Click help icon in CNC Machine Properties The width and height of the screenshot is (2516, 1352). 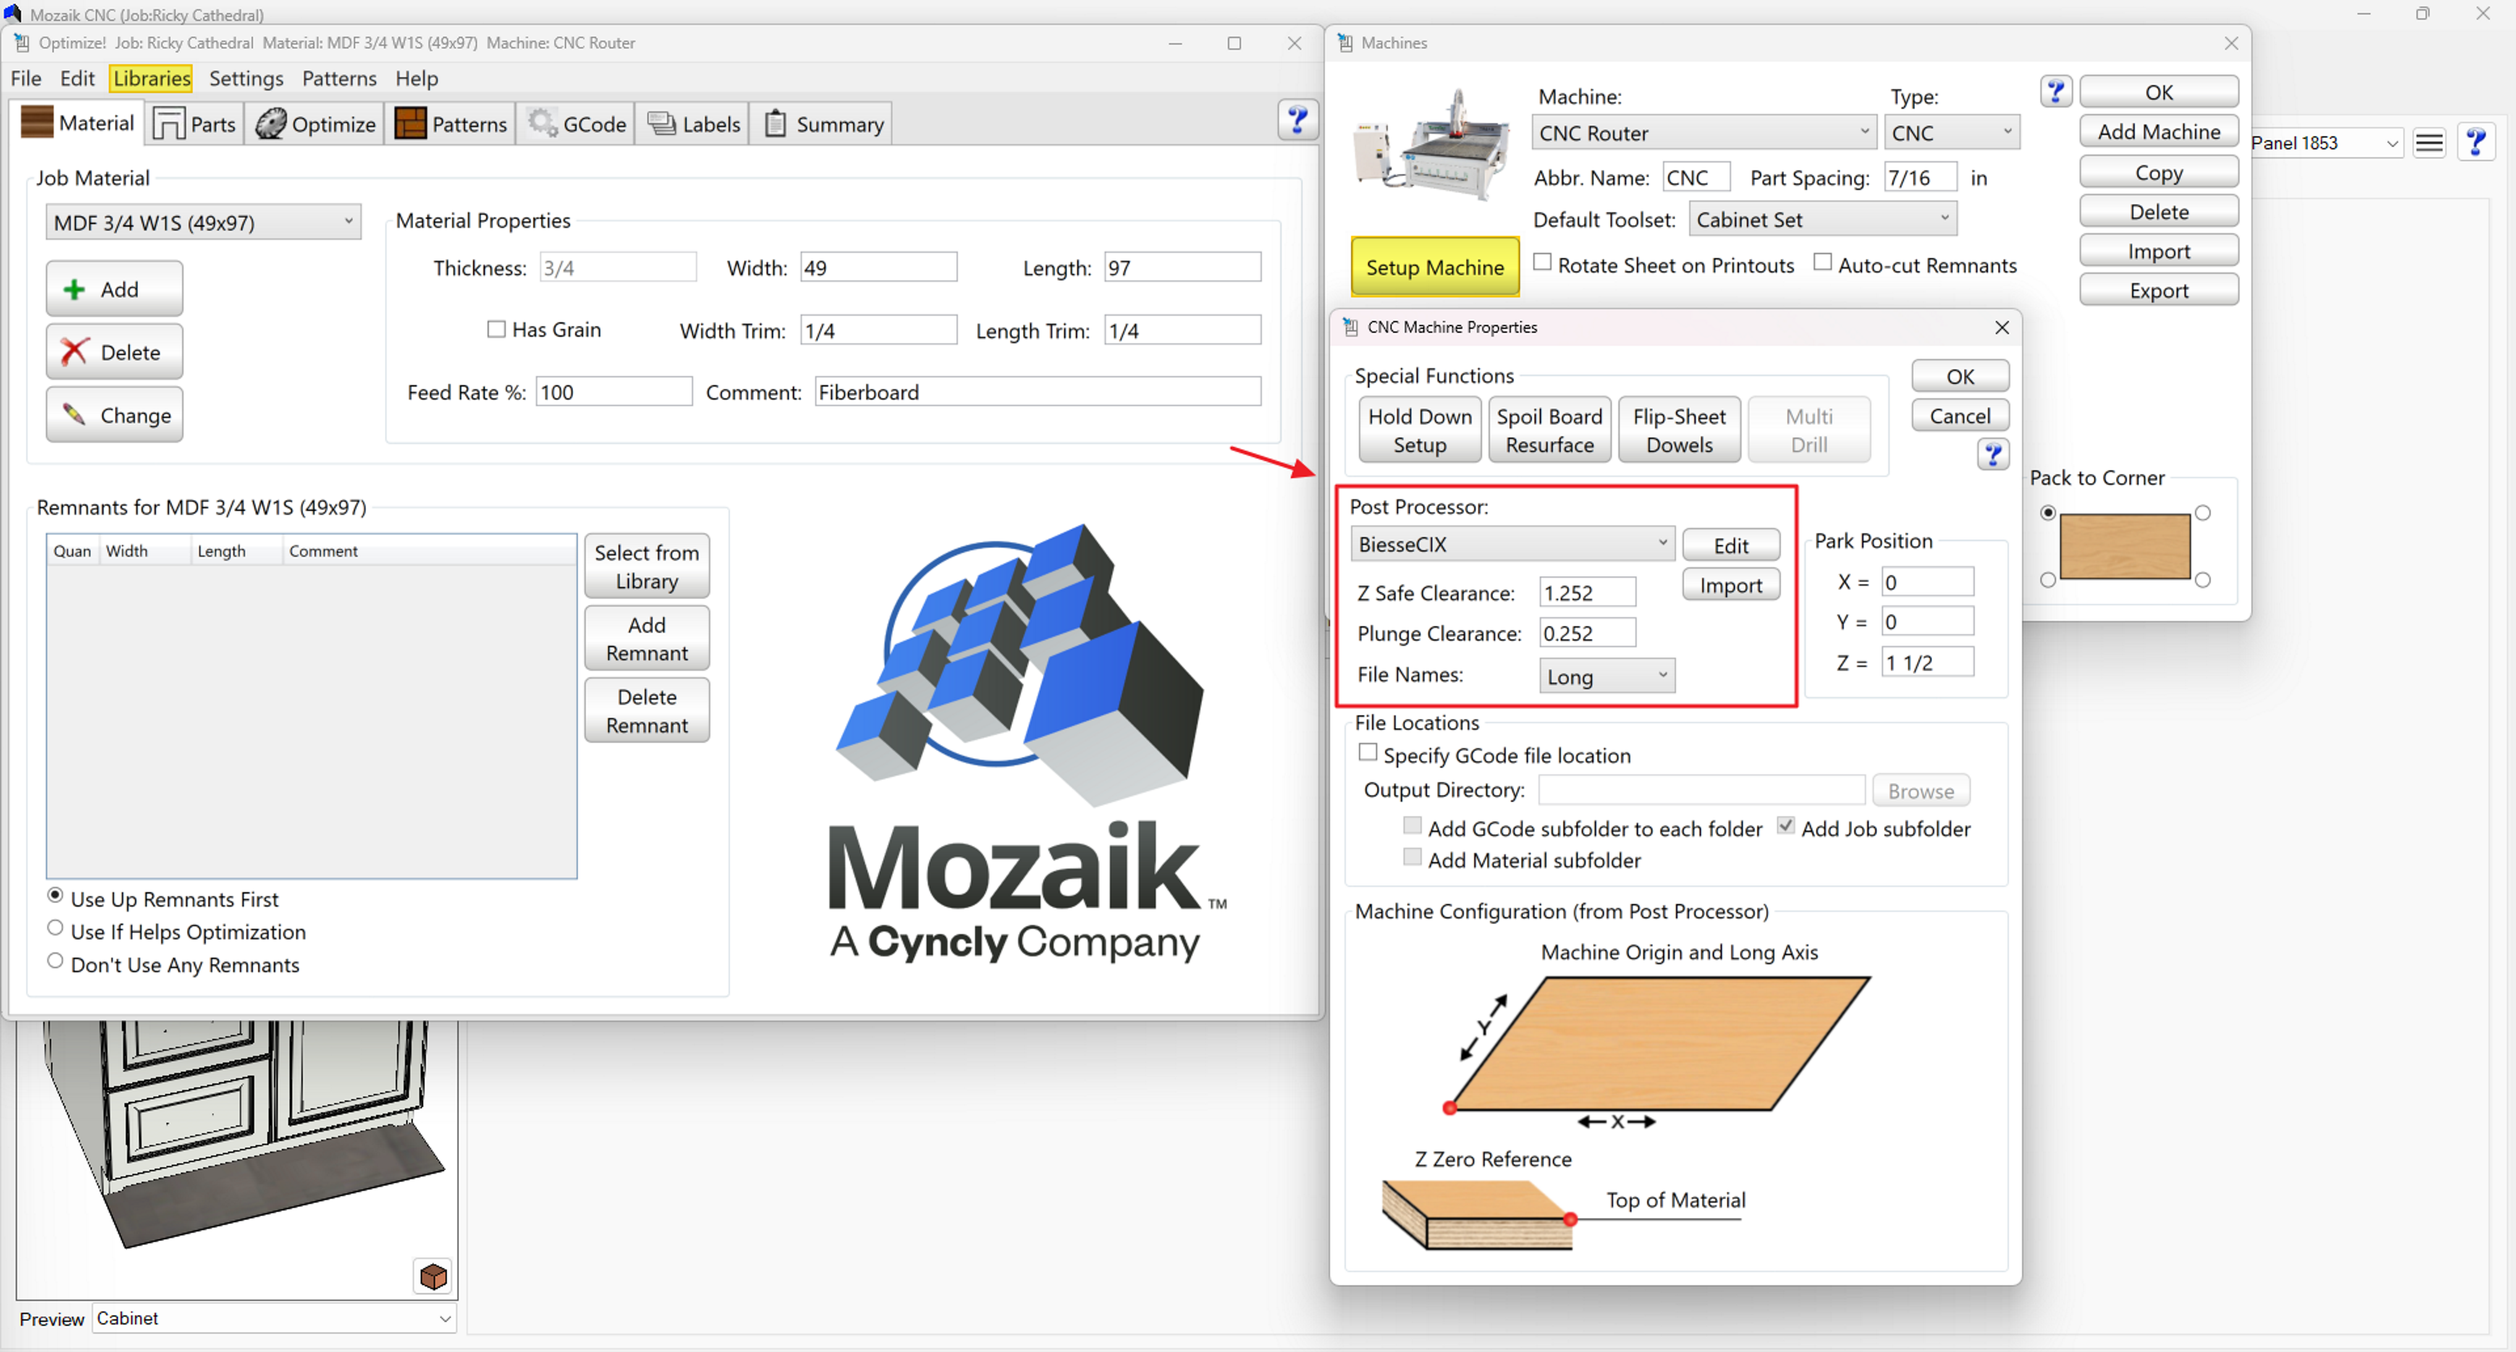[x=1992, y=454]
